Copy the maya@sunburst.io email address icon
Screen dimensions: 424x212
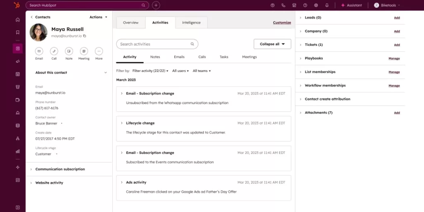tap(84, 36)
